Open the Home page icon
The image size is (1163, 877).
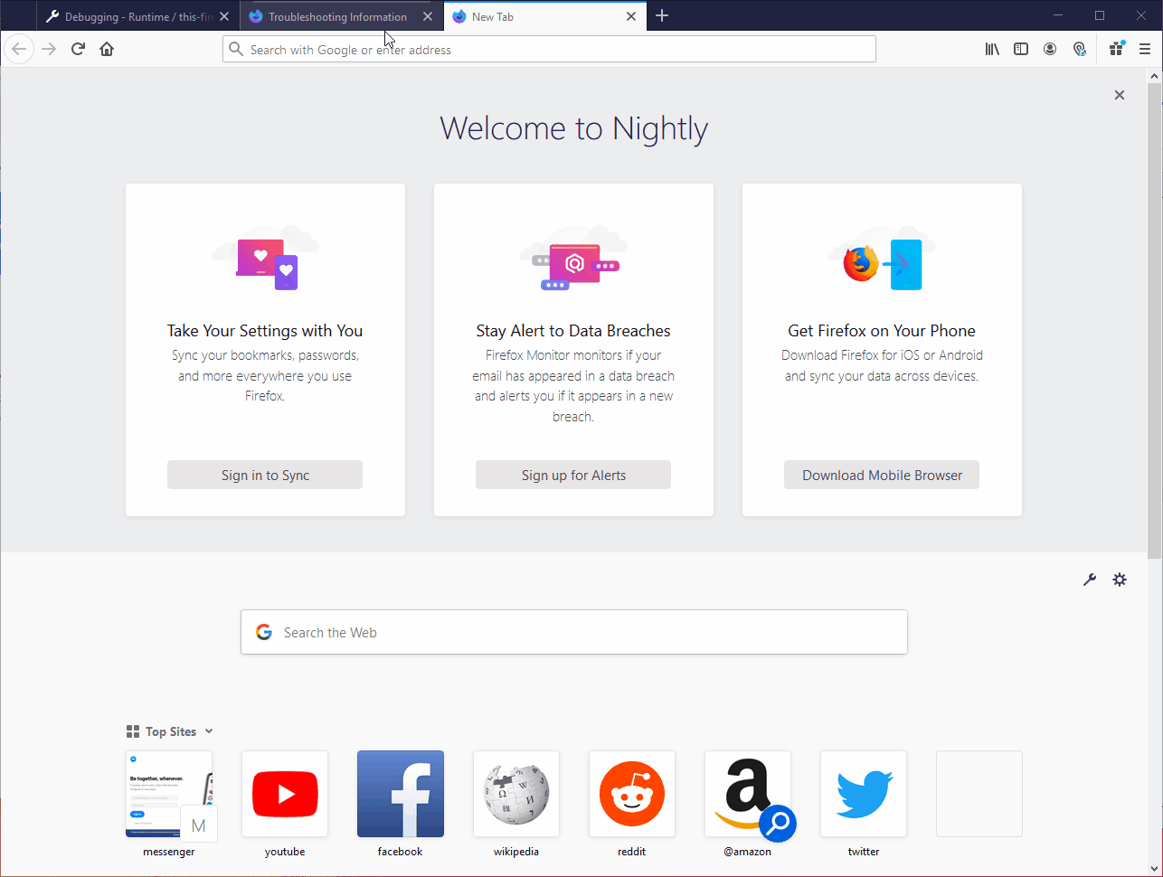[x=107, y=49]
